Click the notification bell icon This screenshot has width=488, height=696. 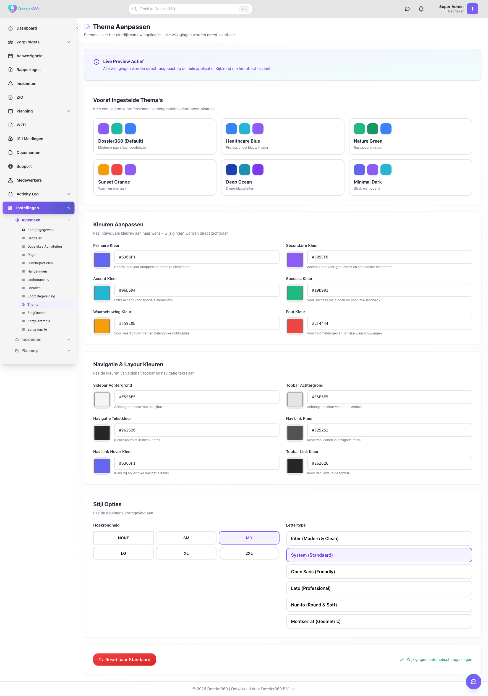[x=421, y=9]
